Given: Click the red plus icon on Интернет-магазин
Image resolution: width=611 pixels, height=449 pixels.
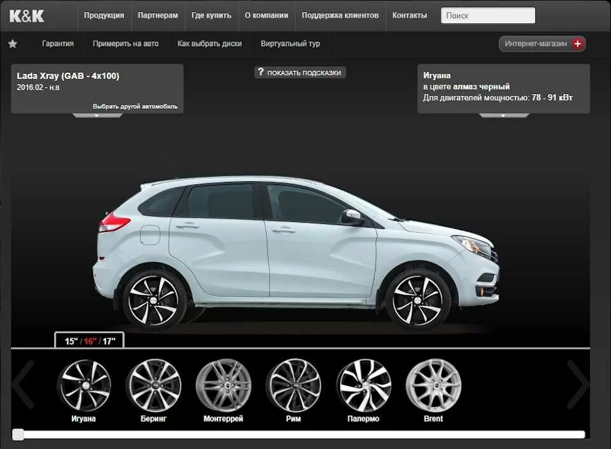Looking at the screenshot, I should pyautogui.click(x=577, y=44).
